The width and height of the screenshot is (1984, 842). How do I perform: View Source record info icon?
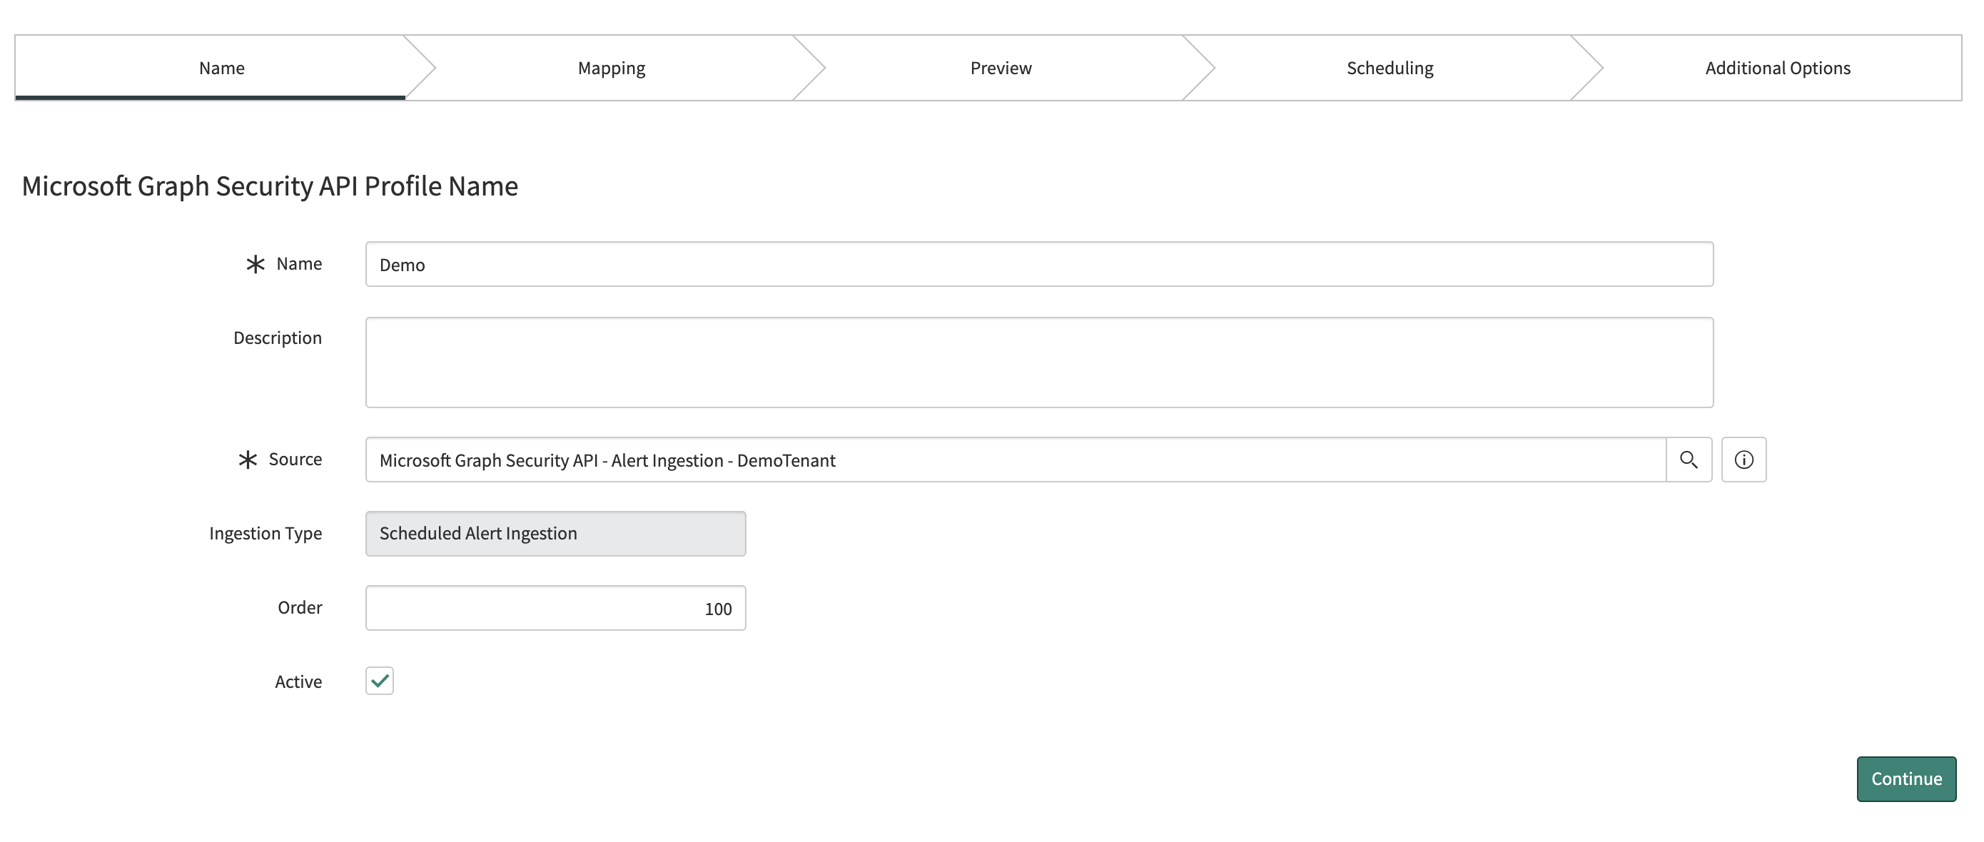tap(1743, 460)
